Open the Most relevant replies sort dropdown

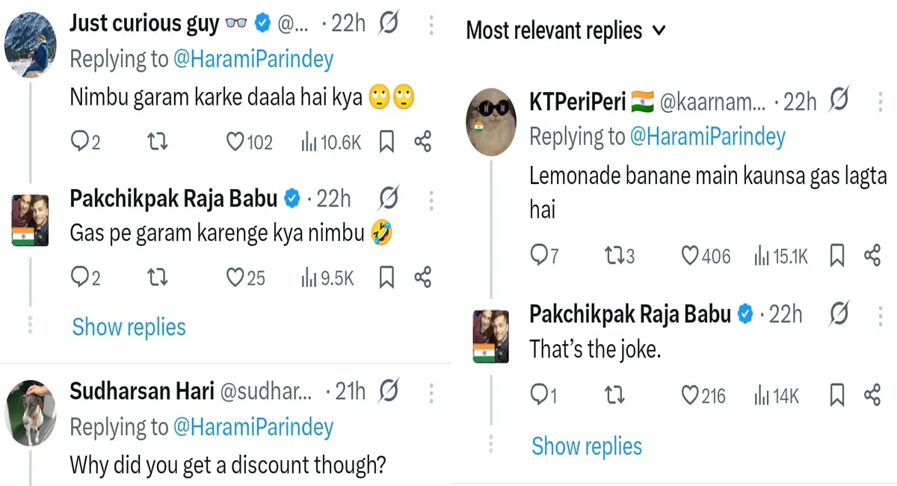[x=565, y=31]
